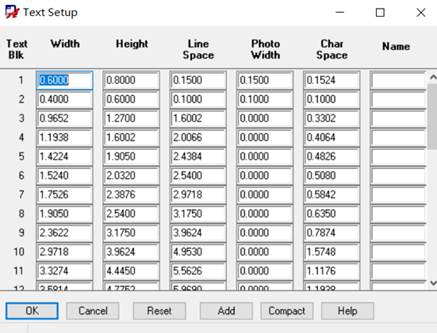
Task: Click Height field showing 0.6000
Action: point(132,99)
